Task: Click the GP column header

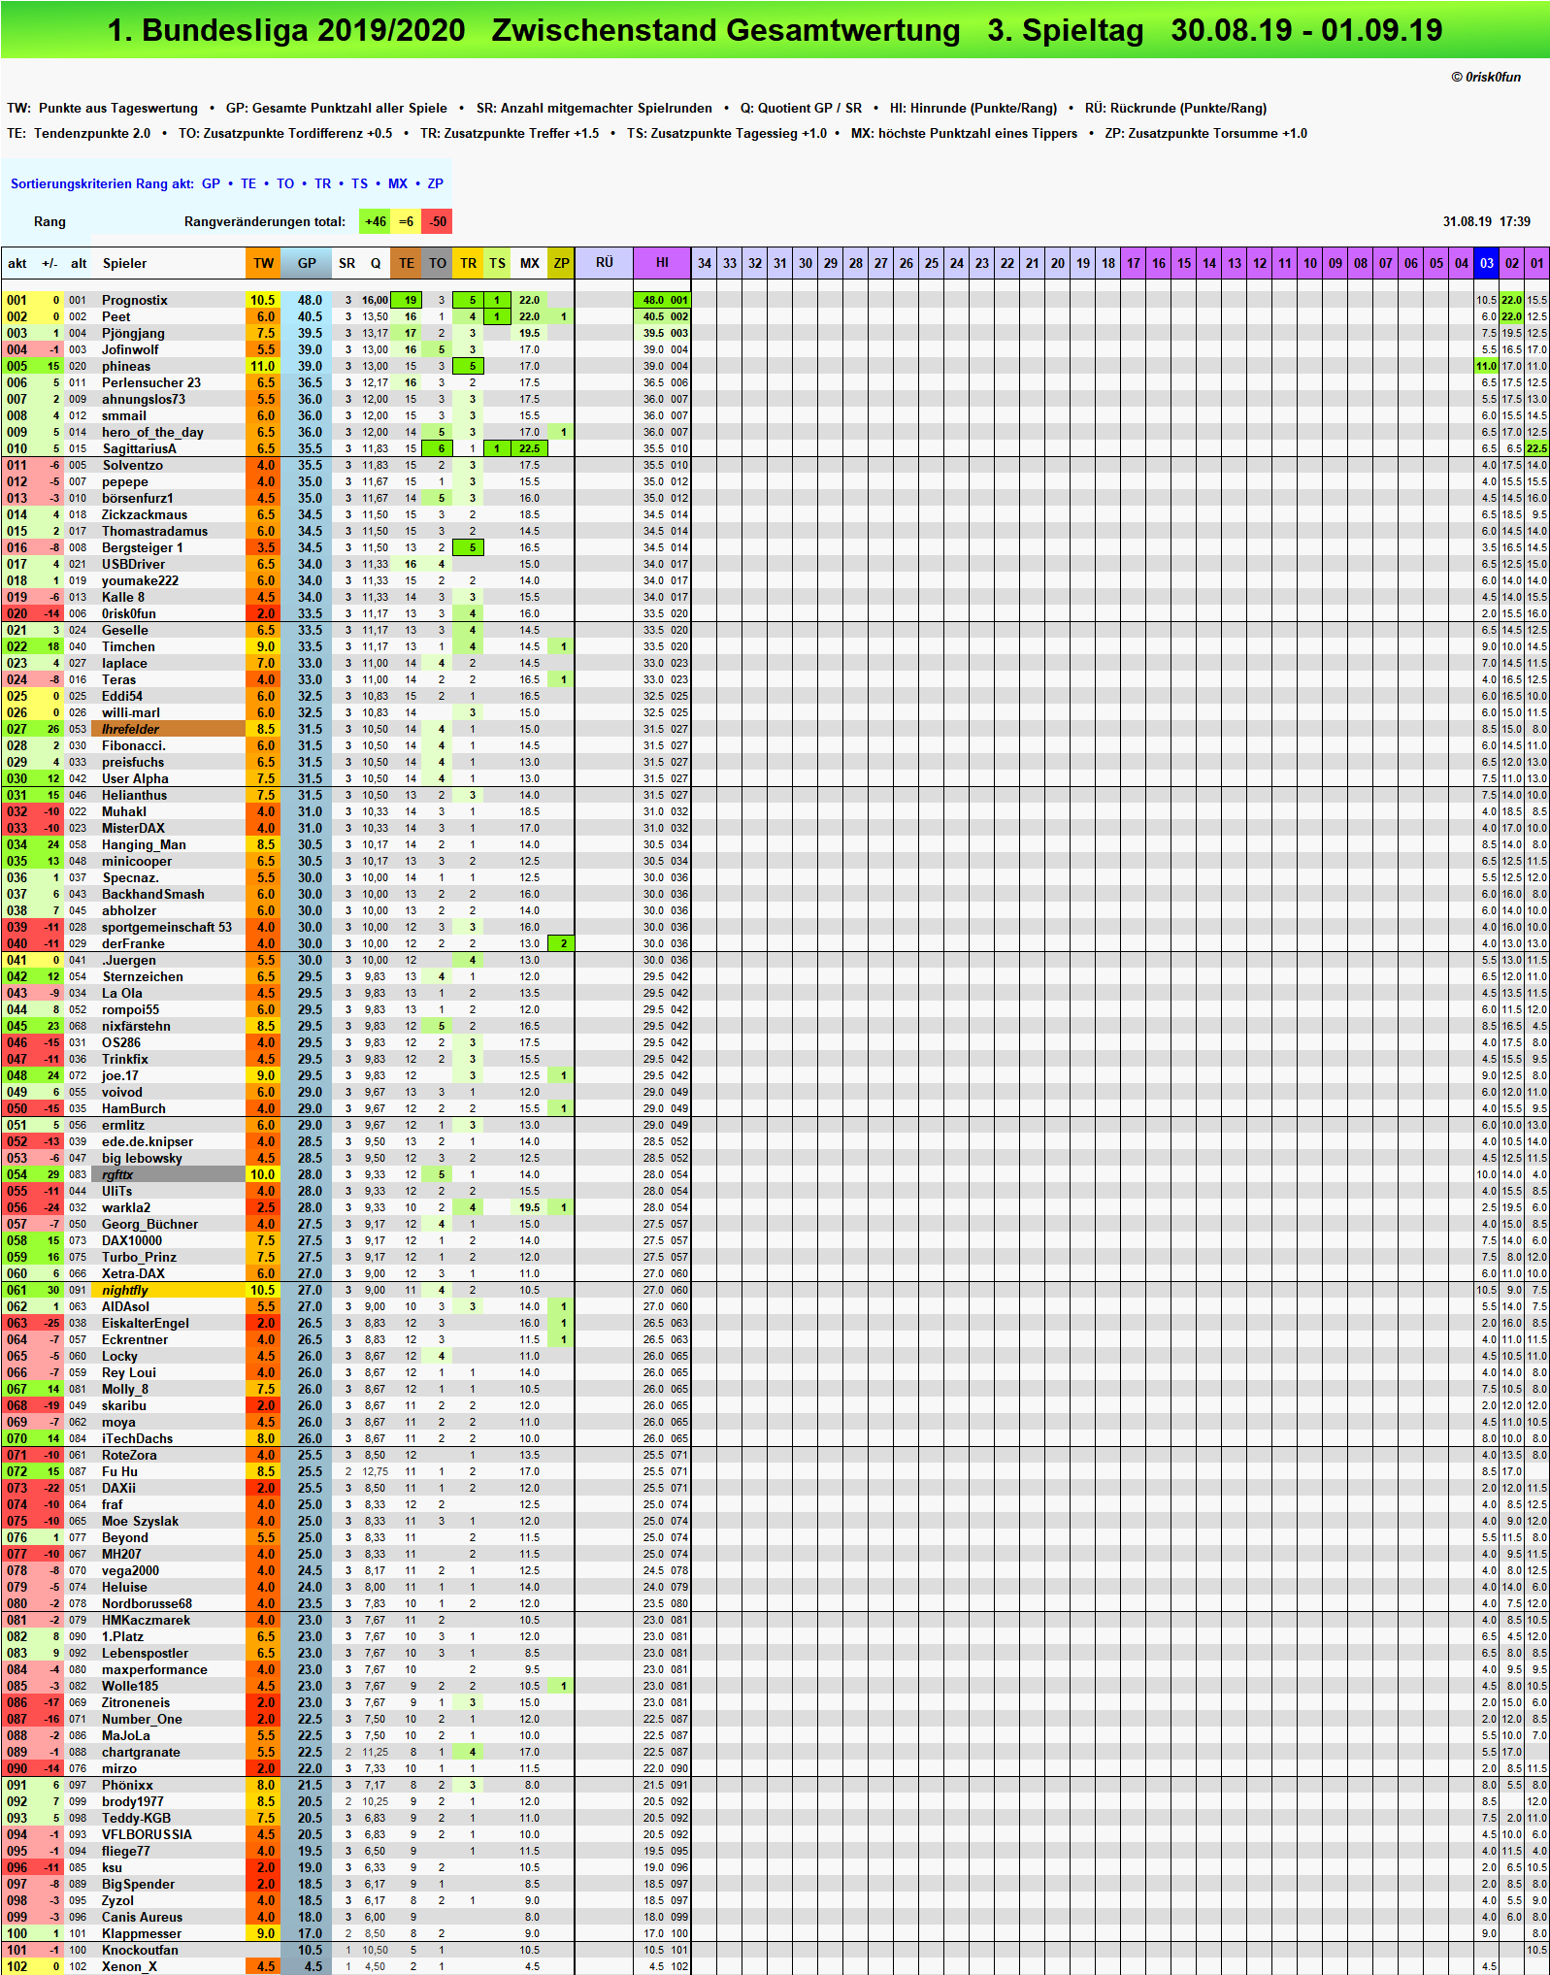Action: [307, 263]
